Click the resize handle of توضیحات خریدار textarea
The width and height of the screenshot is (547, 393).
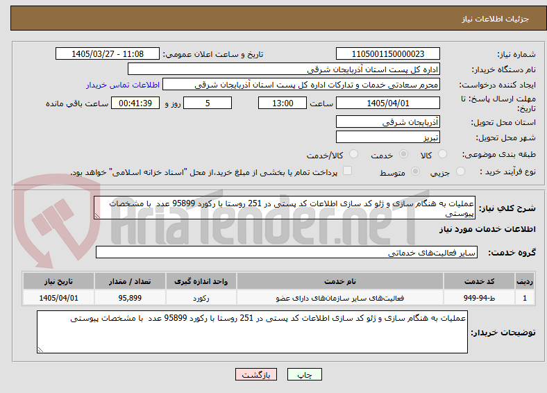point(40,349)
